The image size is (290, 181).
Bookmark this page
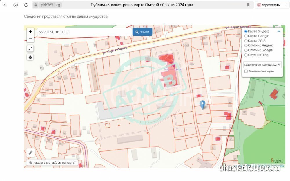coord(248,5)
